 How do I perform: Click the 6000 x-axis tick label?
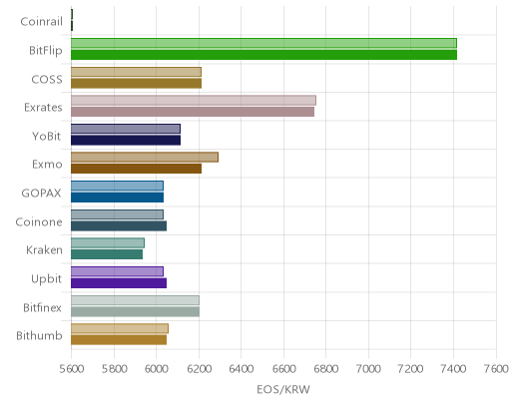click(157, 369)
